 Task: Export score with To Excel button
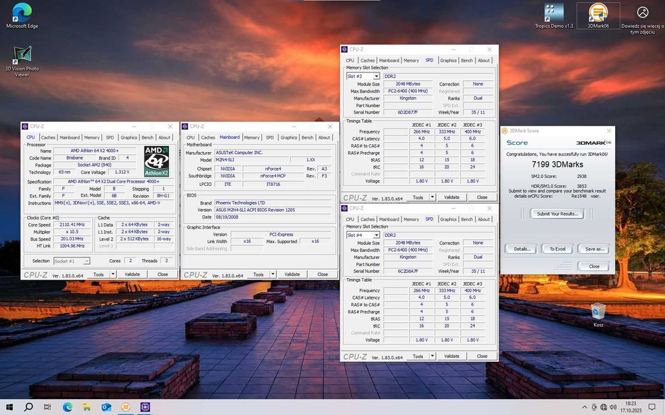point(557,249)
